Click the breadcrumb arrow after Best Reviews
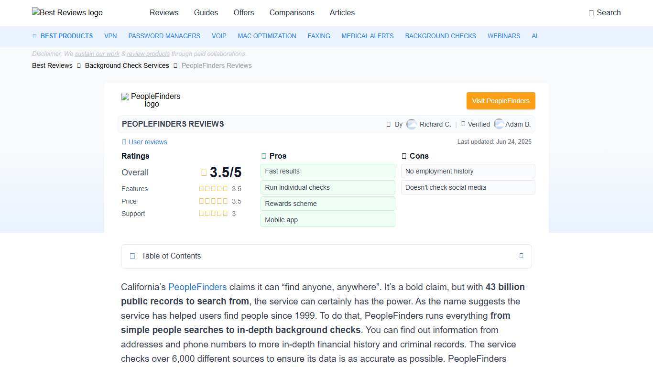653x367 pixels. (x=78, y=65)
